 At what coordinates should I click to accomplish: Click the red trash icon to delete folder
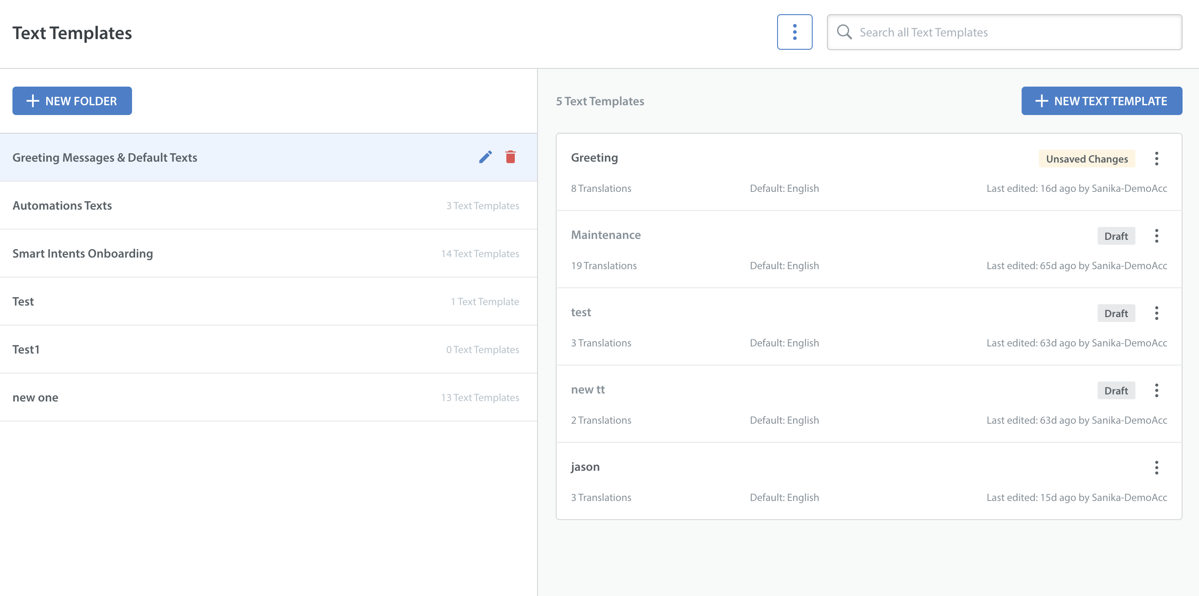510,157
